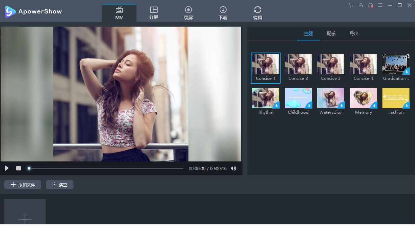Image resolution: width=415 pixels, height=233 pixels.
Task: Open the MV tab
Action: click(119, 13)
